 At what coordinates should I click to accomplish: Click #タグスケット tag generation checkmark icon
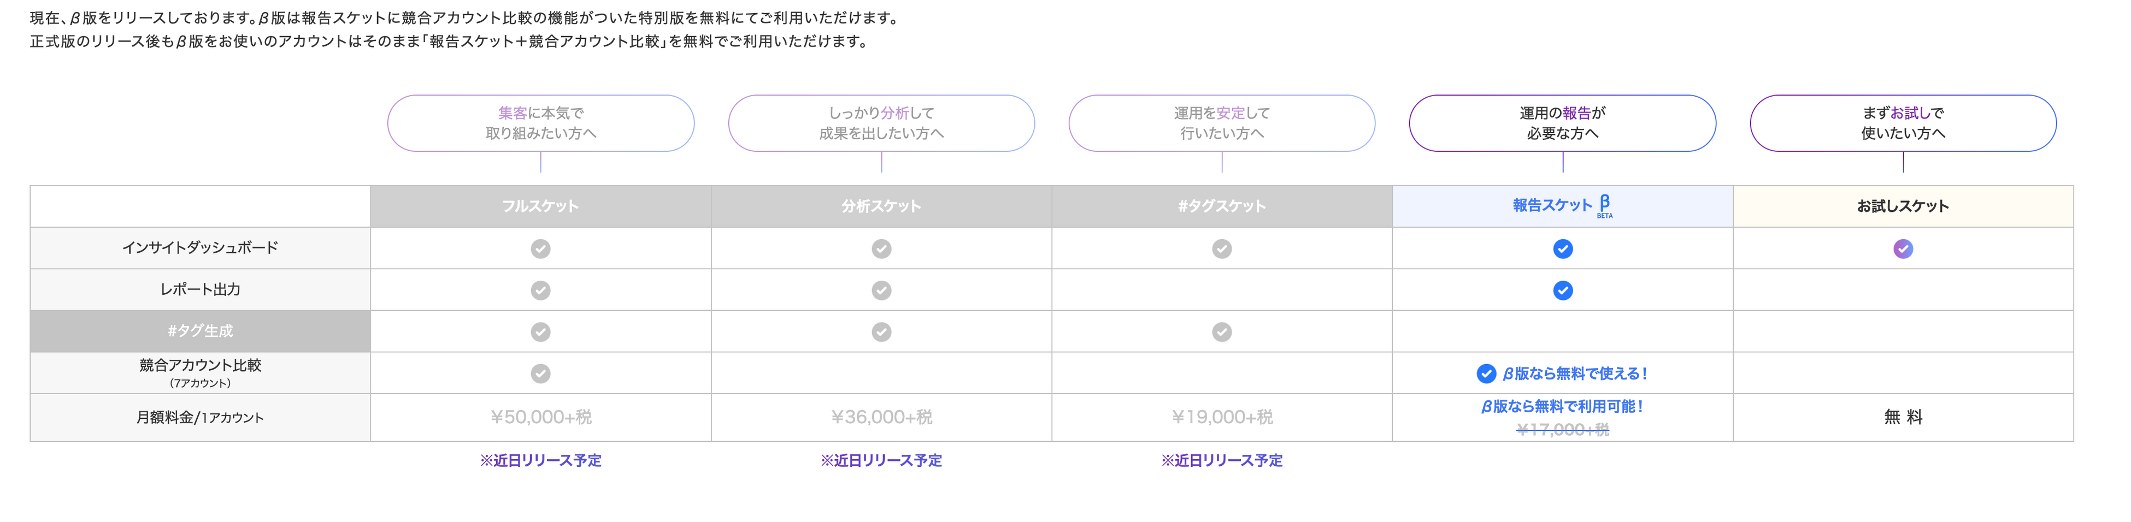click(x=1221, y=332)
